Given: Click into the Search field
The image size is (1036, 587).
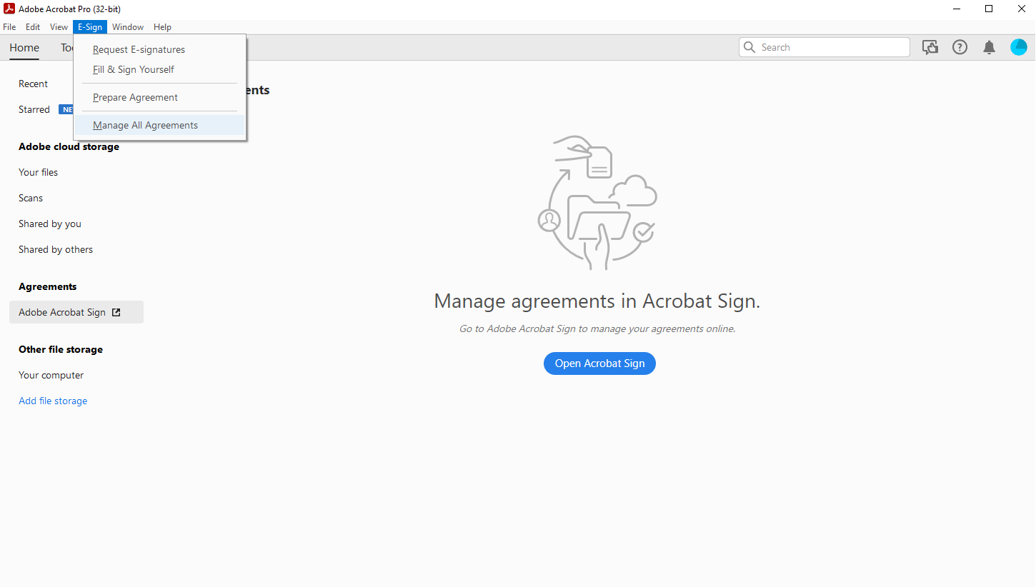Looking at the screenshot, I should tap(825, 47).
